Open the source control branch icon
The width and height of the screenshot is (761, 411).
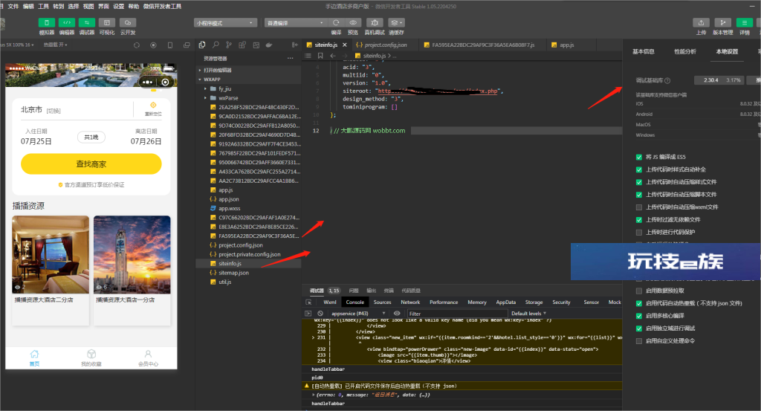[x=229, y=45]
